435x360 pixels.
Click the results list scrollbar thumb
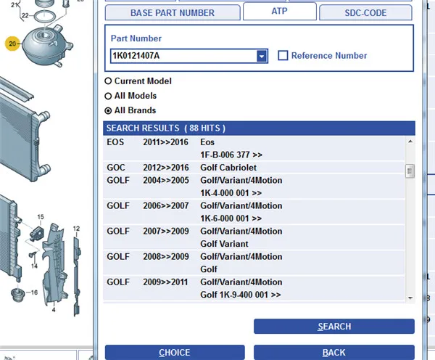(x=410, y=171)
